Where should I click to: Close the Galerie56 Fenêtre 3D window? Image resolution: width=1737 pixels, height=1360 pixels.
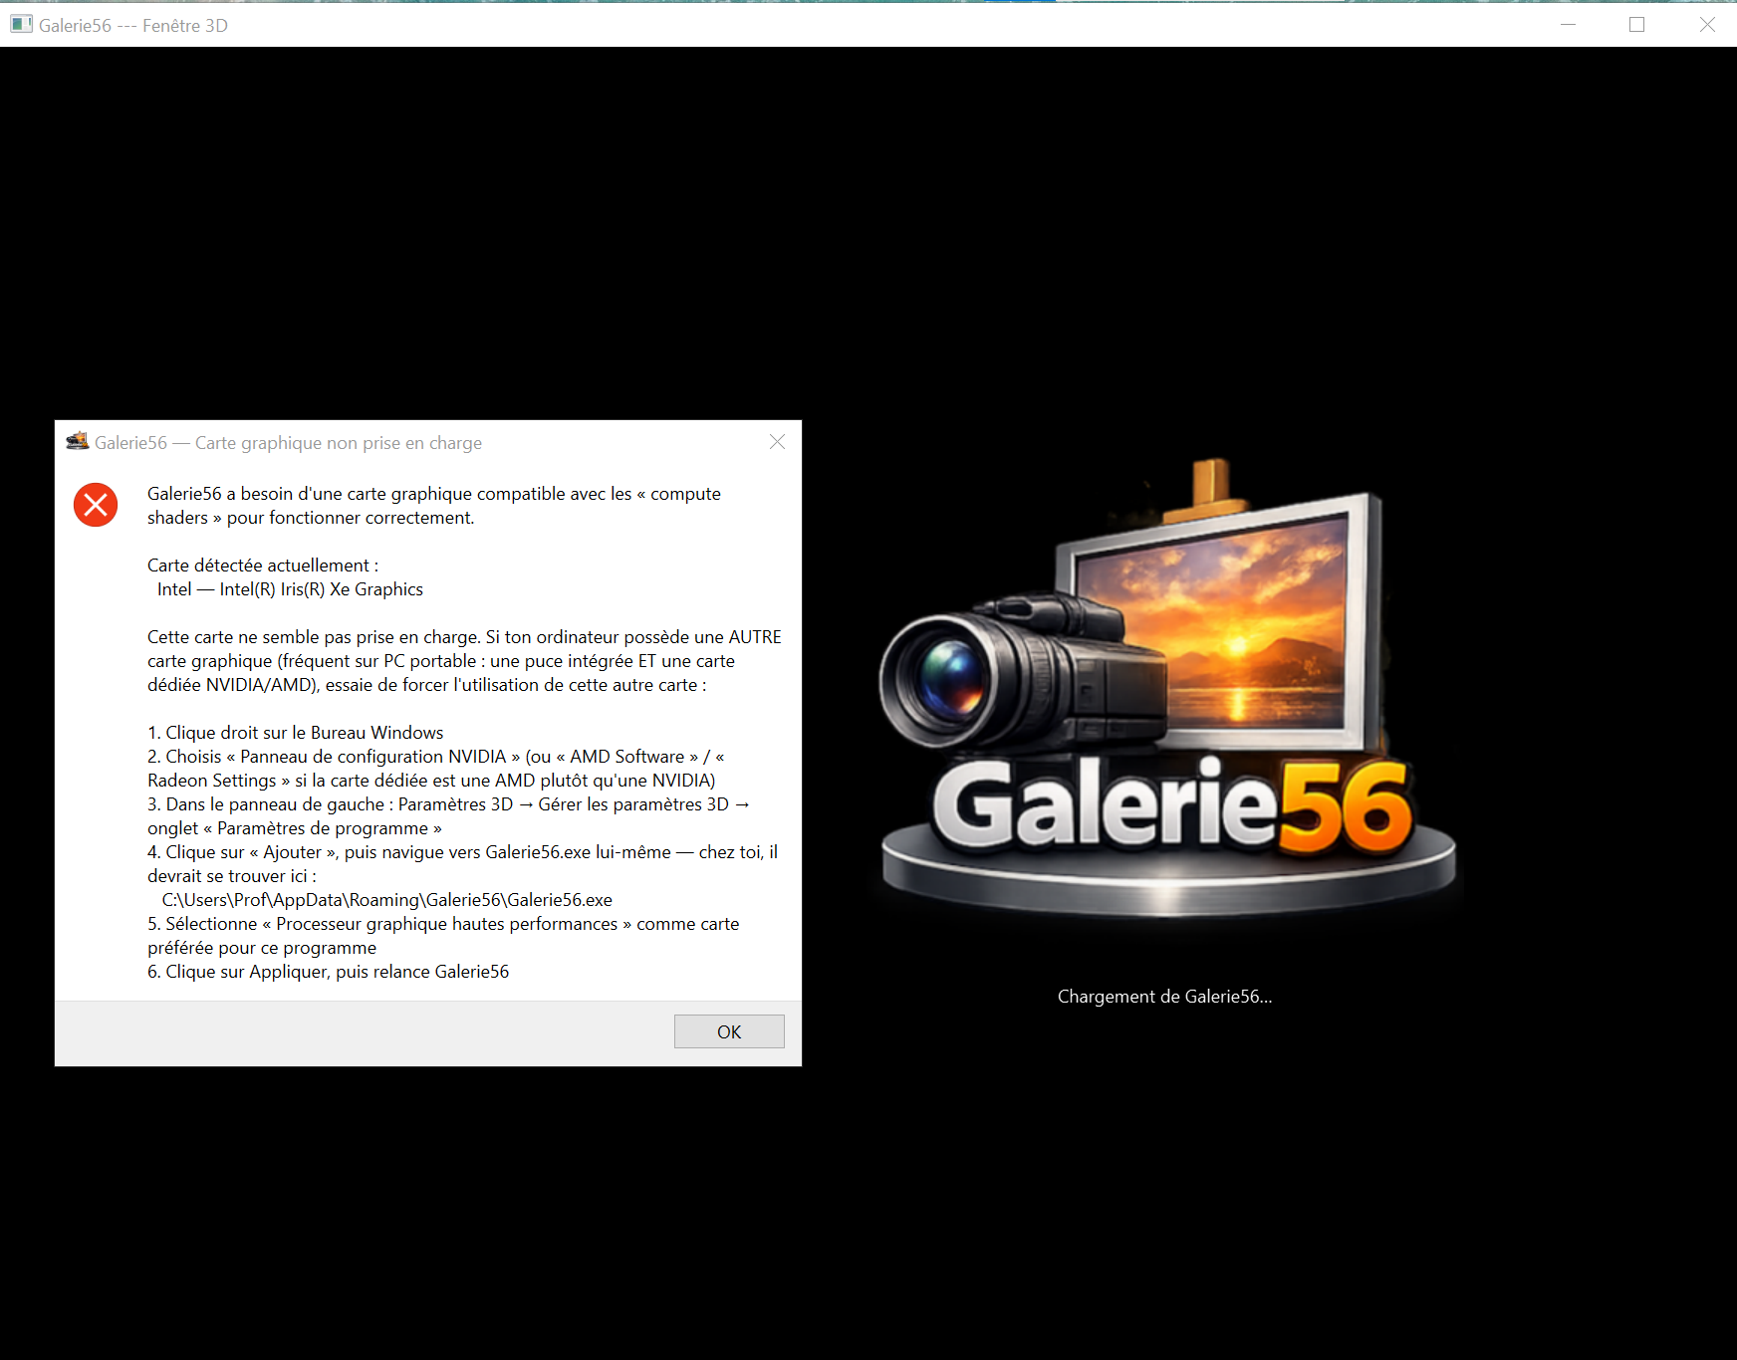pyautogui.click(x=1706, y=24)
